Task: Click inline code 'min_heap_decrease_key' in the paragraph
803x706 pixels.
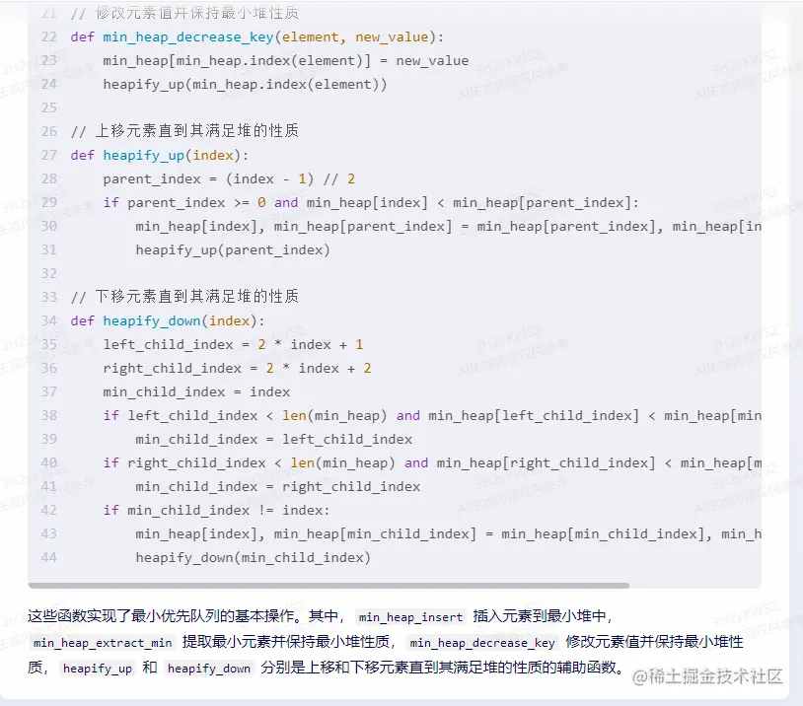Action: [x=482, y=643]
